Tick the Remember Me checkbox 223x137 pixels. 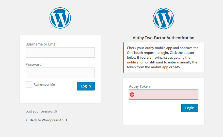click(x=29, y=84)
